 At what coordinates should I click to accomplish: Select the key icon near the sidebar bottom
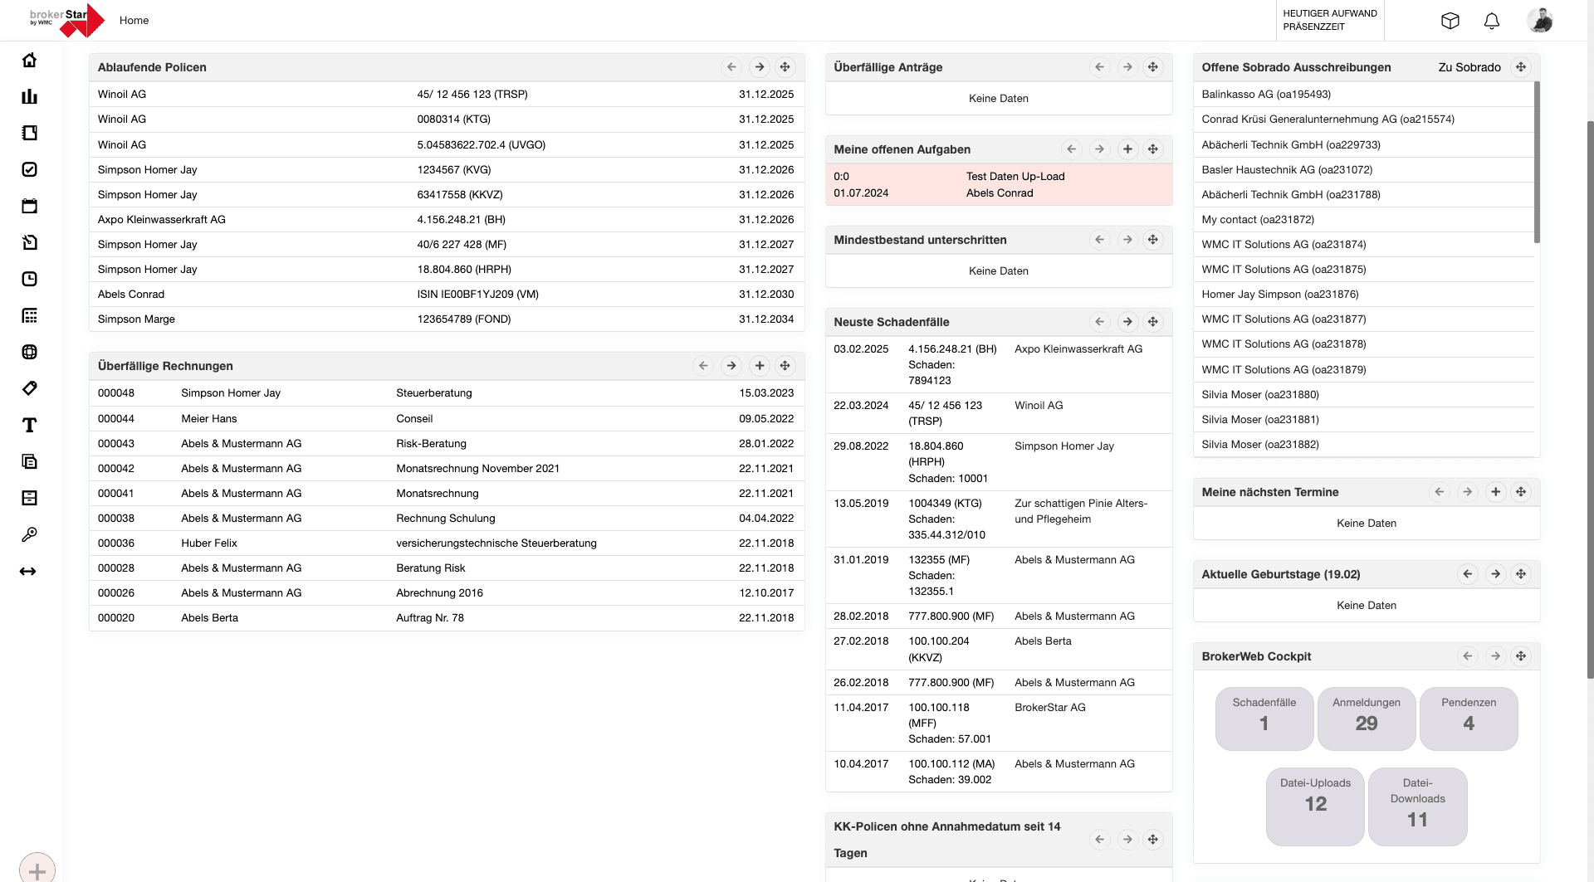(x=30, y=534)
